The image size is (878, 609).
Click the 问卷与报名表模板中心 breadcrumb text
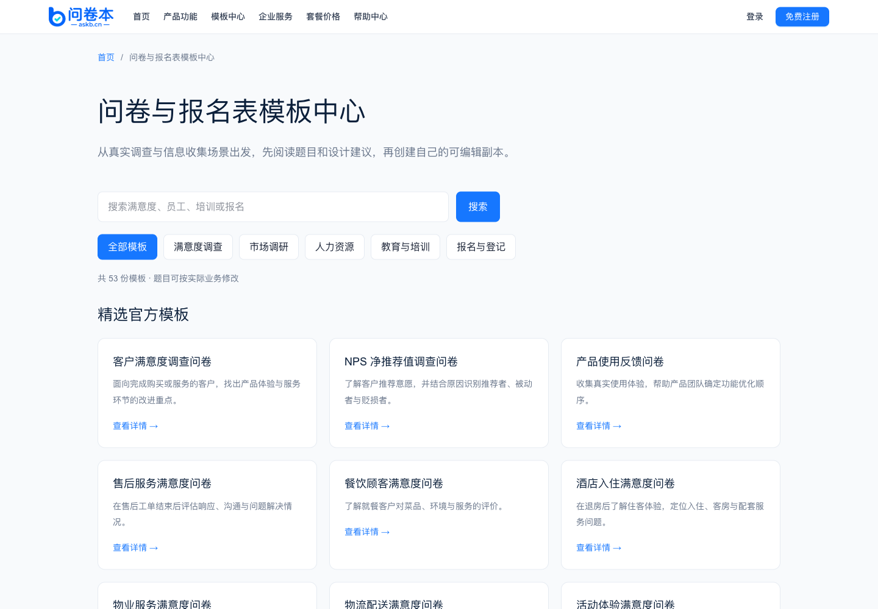coord(172,57)
